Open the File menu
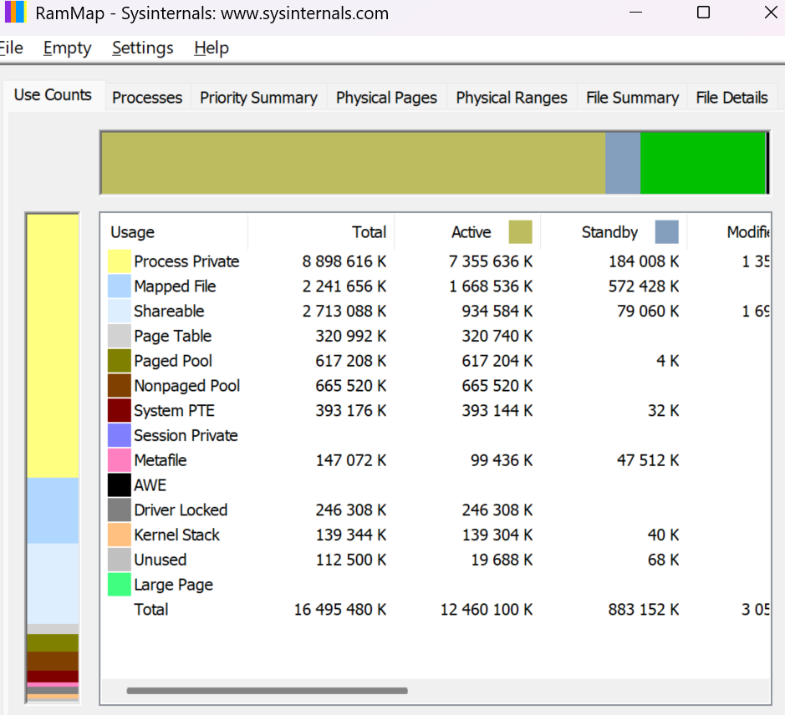Screen dimensions: 785x715 click(x=11, y=48)
